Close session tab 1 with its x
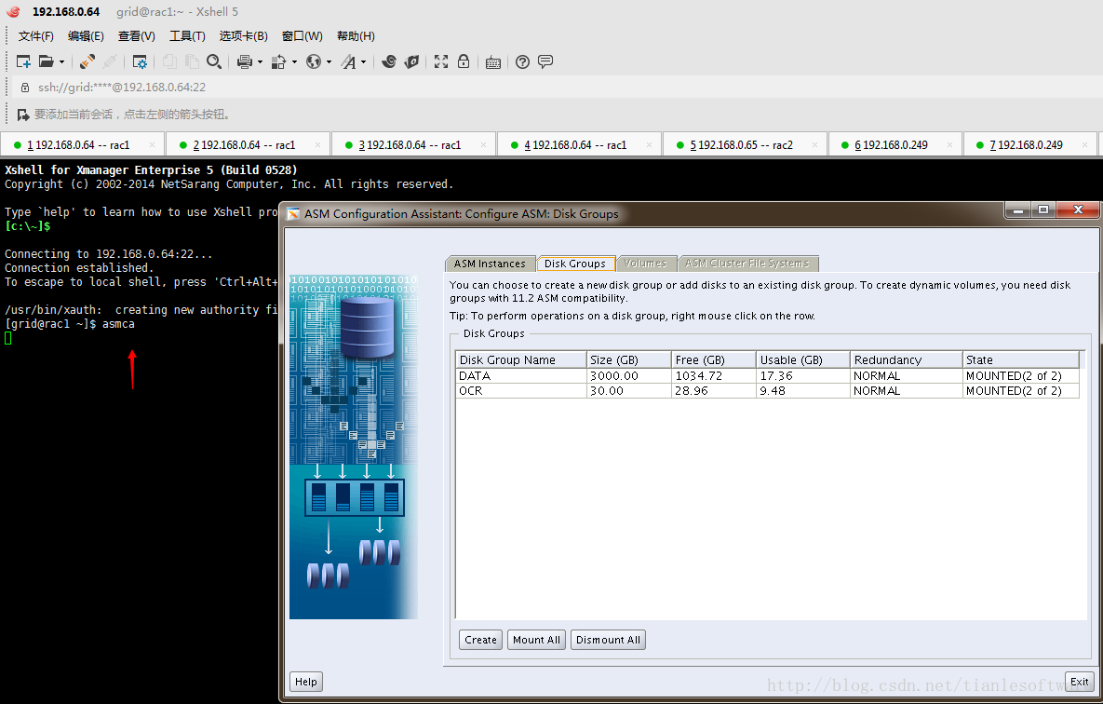This screenshot has width=1103, height=704. (152, 145)
